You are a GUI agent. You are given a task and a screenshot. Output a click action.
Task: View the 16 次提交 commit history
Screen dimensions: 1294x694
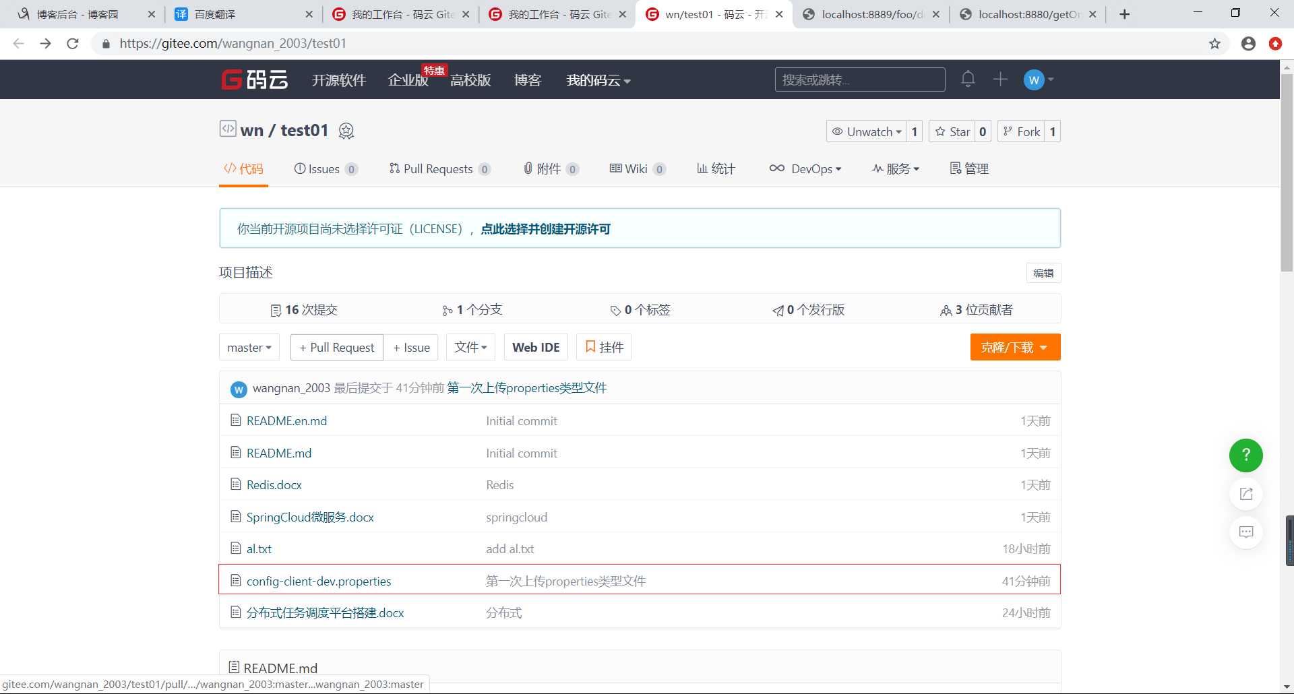(x=303, y=310)
